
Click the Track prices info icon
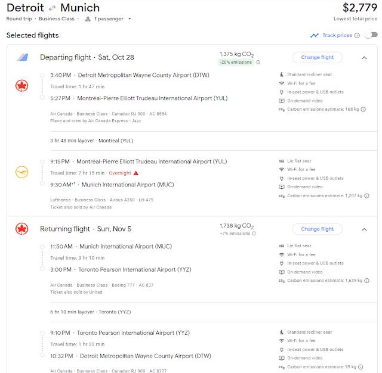[x=357, y=36]
